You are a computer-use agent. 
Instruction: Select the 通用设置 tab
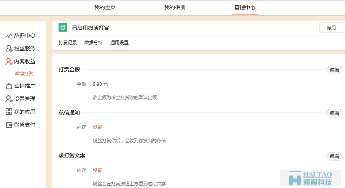coord(119,43)
